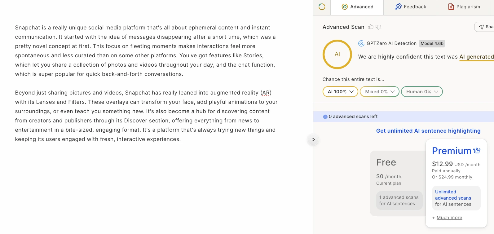
Task: Click the Advanced tab target icon
Action: (344, 7)
